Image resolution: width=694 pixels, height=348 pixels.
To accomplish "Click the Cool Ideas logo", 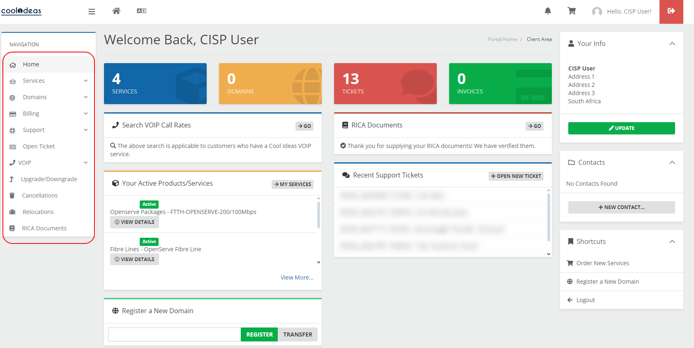I will pos(21,11).
